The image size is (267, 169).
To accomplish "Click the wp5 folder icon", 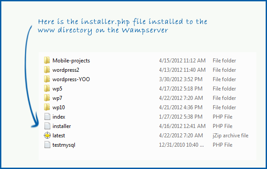I will pos(47,89).
